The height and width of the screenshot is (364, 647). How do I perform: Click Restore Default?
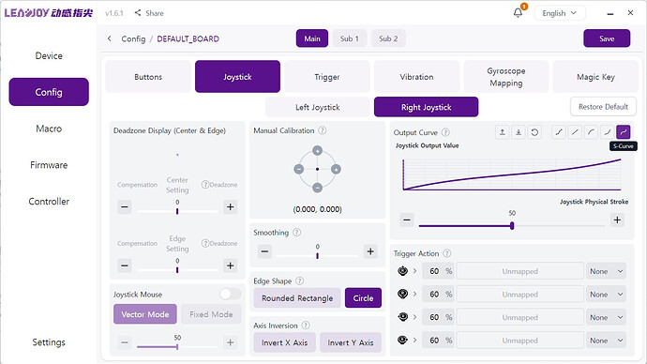pos(603,107)
